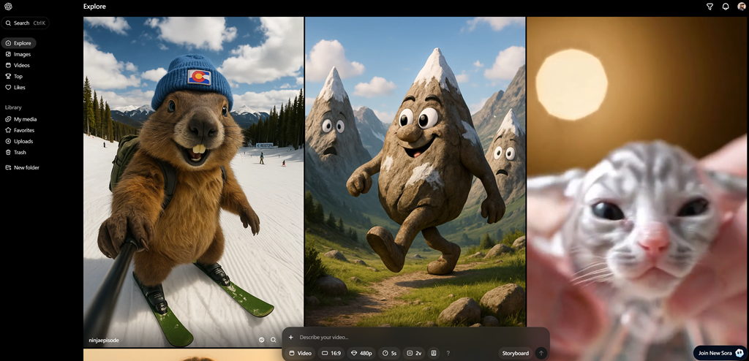Expand the 16:9 aspect ratio selector

pos(331,353)
